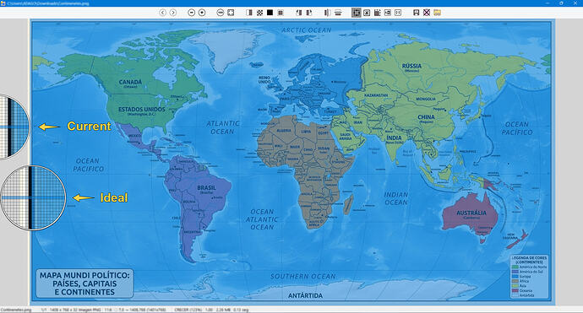Toggle the checkerboard transparency background
Screen dimensions: 583x313
[x=260, y=13]
